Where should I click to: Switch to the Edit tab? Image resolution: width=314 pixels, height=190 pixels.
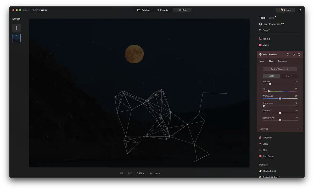(182, 10)
